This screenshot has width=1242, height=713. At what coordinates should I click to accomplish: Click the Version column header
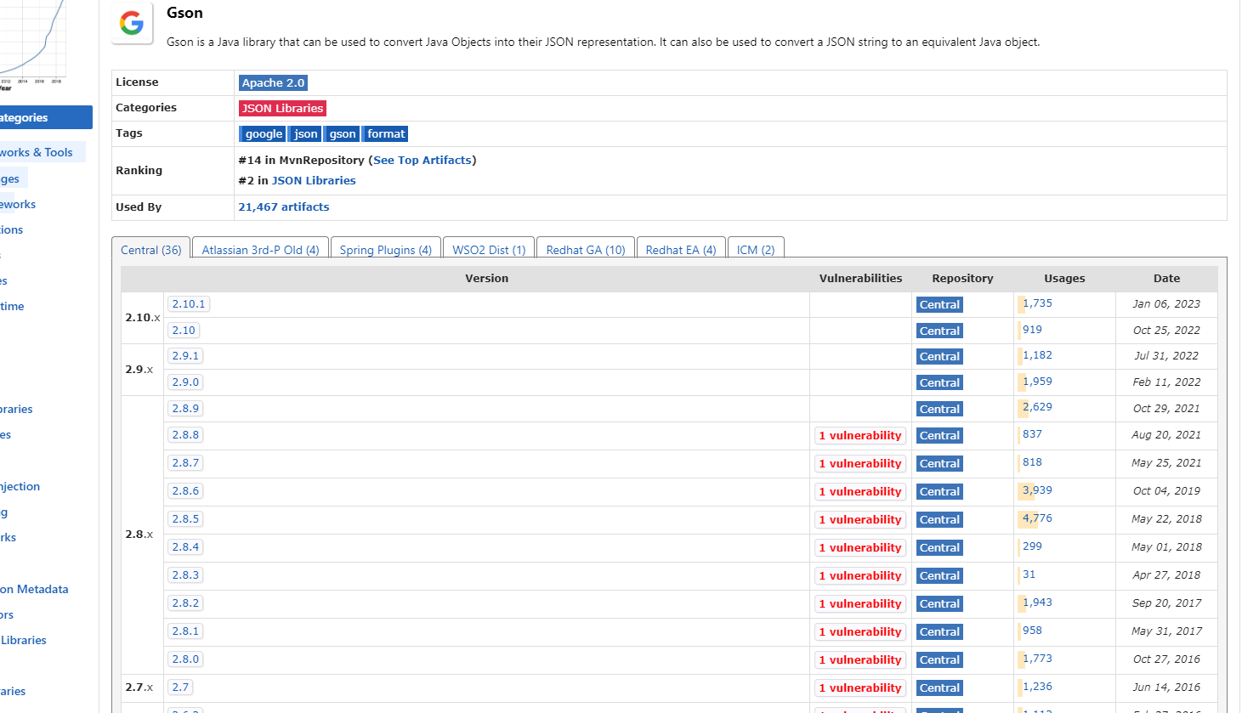[x=486, y=279]
